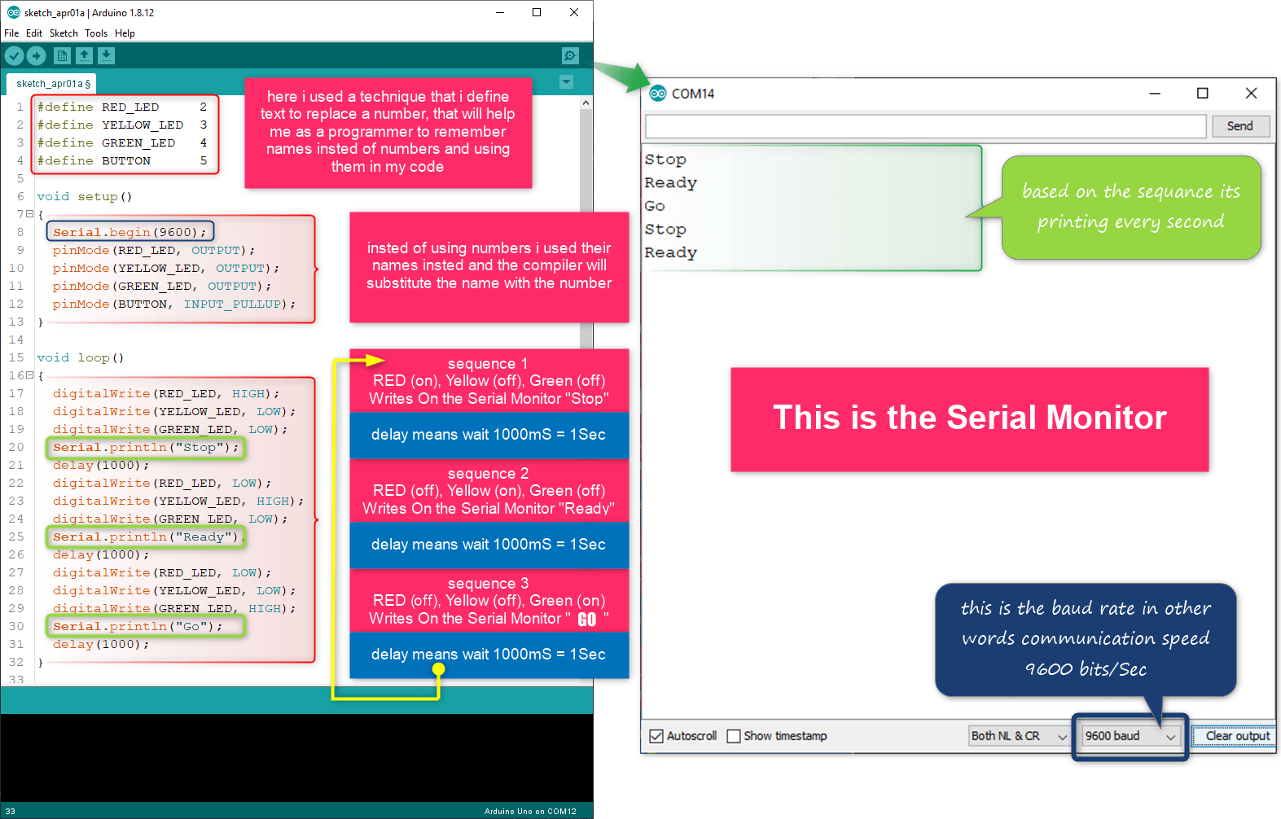
Task: Click 'digitalWrite(GREEN_LED, HIGH);' line
Action: tap(174, 608)
